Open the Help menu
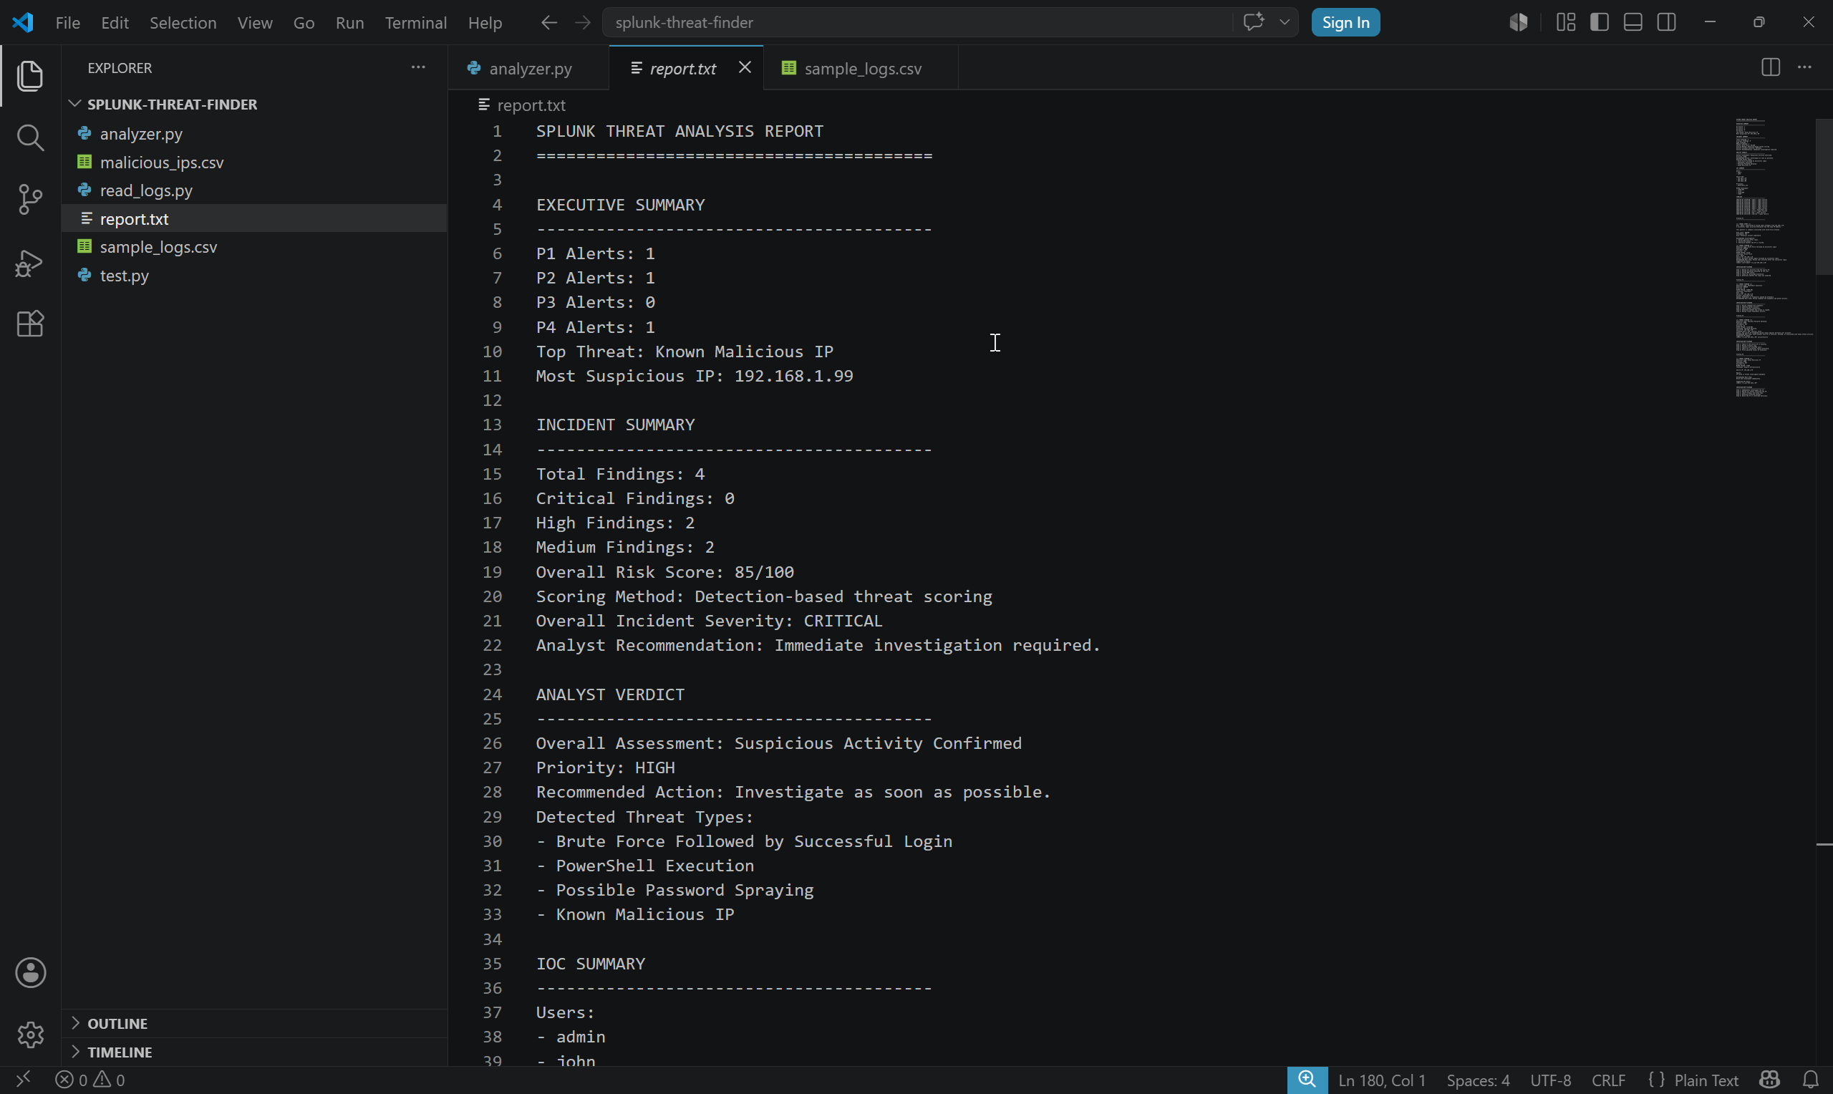This screenshot has height=1094, width=1833. point(485,23)
